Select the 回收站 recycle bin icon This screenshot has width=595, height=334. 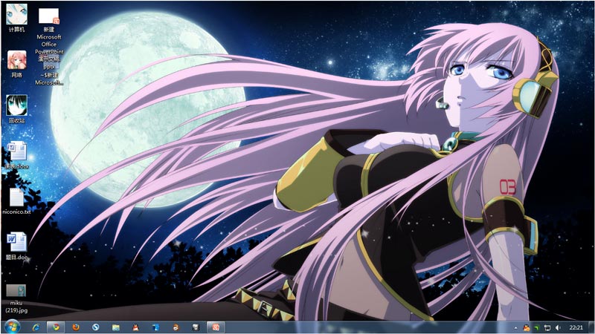coord(16,109)
